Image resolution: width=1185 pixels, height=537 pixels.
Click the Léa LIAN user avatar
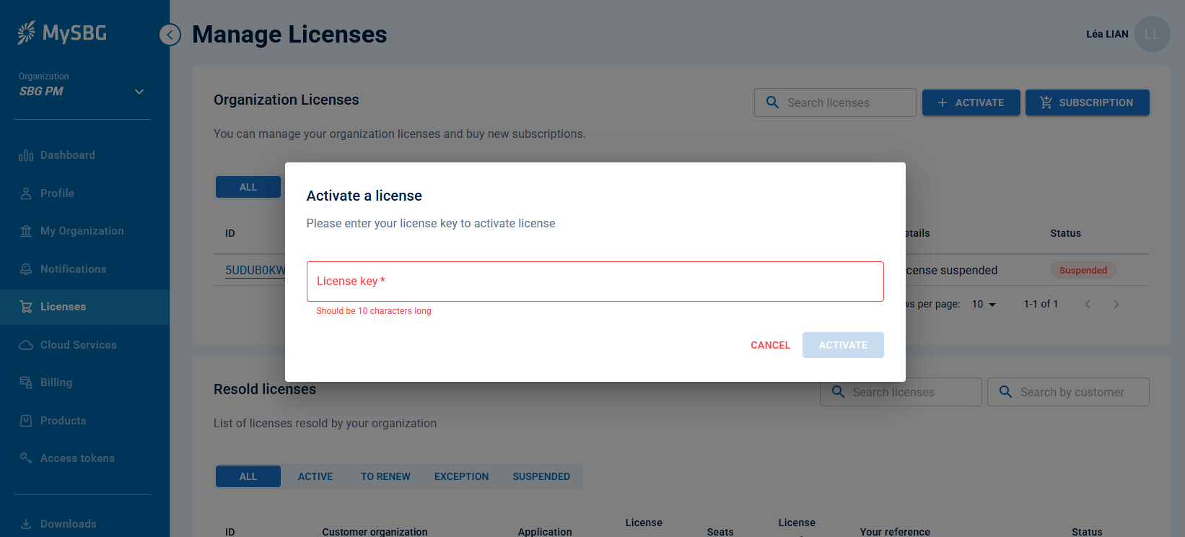pos(1152,34)
